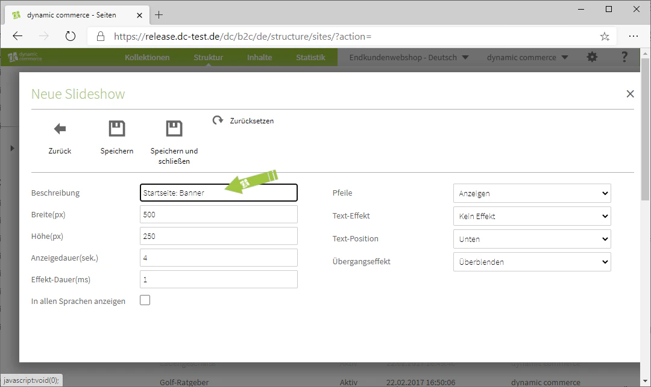Open browser settings and more menu

coord(633,36)
